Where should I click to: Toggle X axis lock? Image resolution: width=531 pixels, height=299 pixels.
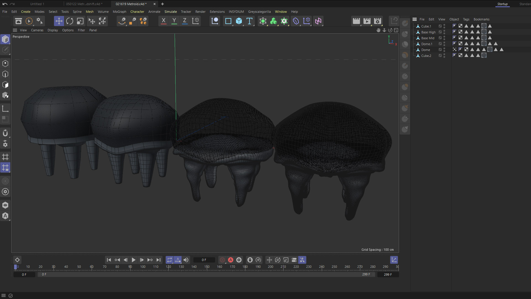coord(163,21)
